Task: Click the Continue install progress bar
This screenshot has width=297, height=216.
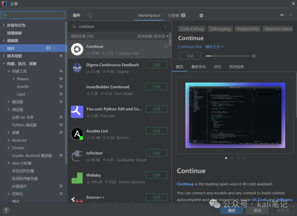Action: (228, 56)
